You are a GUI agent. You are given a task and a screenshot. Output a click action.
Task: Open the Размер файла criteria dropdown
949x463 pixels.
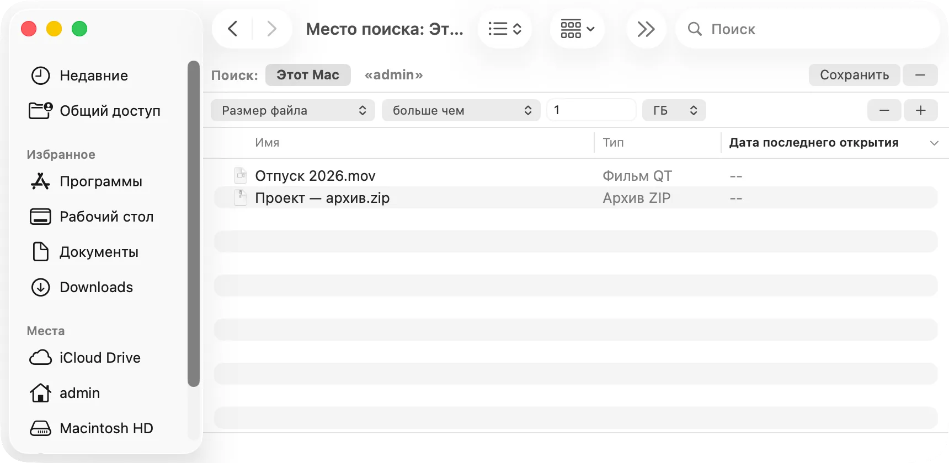point(293,110)
